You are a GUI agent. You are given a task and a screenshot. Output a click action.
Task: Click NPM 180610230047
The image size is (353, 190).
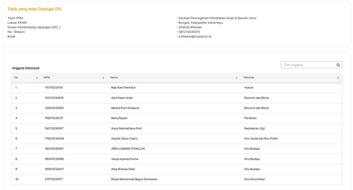(54, 169)
